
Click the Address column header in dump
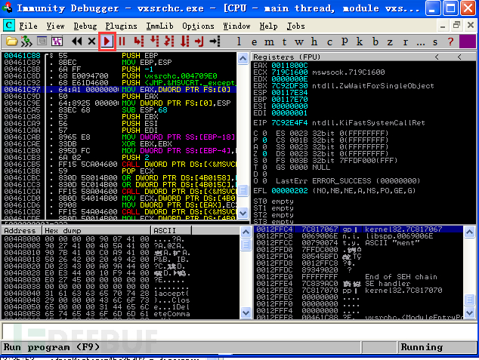tap(21, 230)
